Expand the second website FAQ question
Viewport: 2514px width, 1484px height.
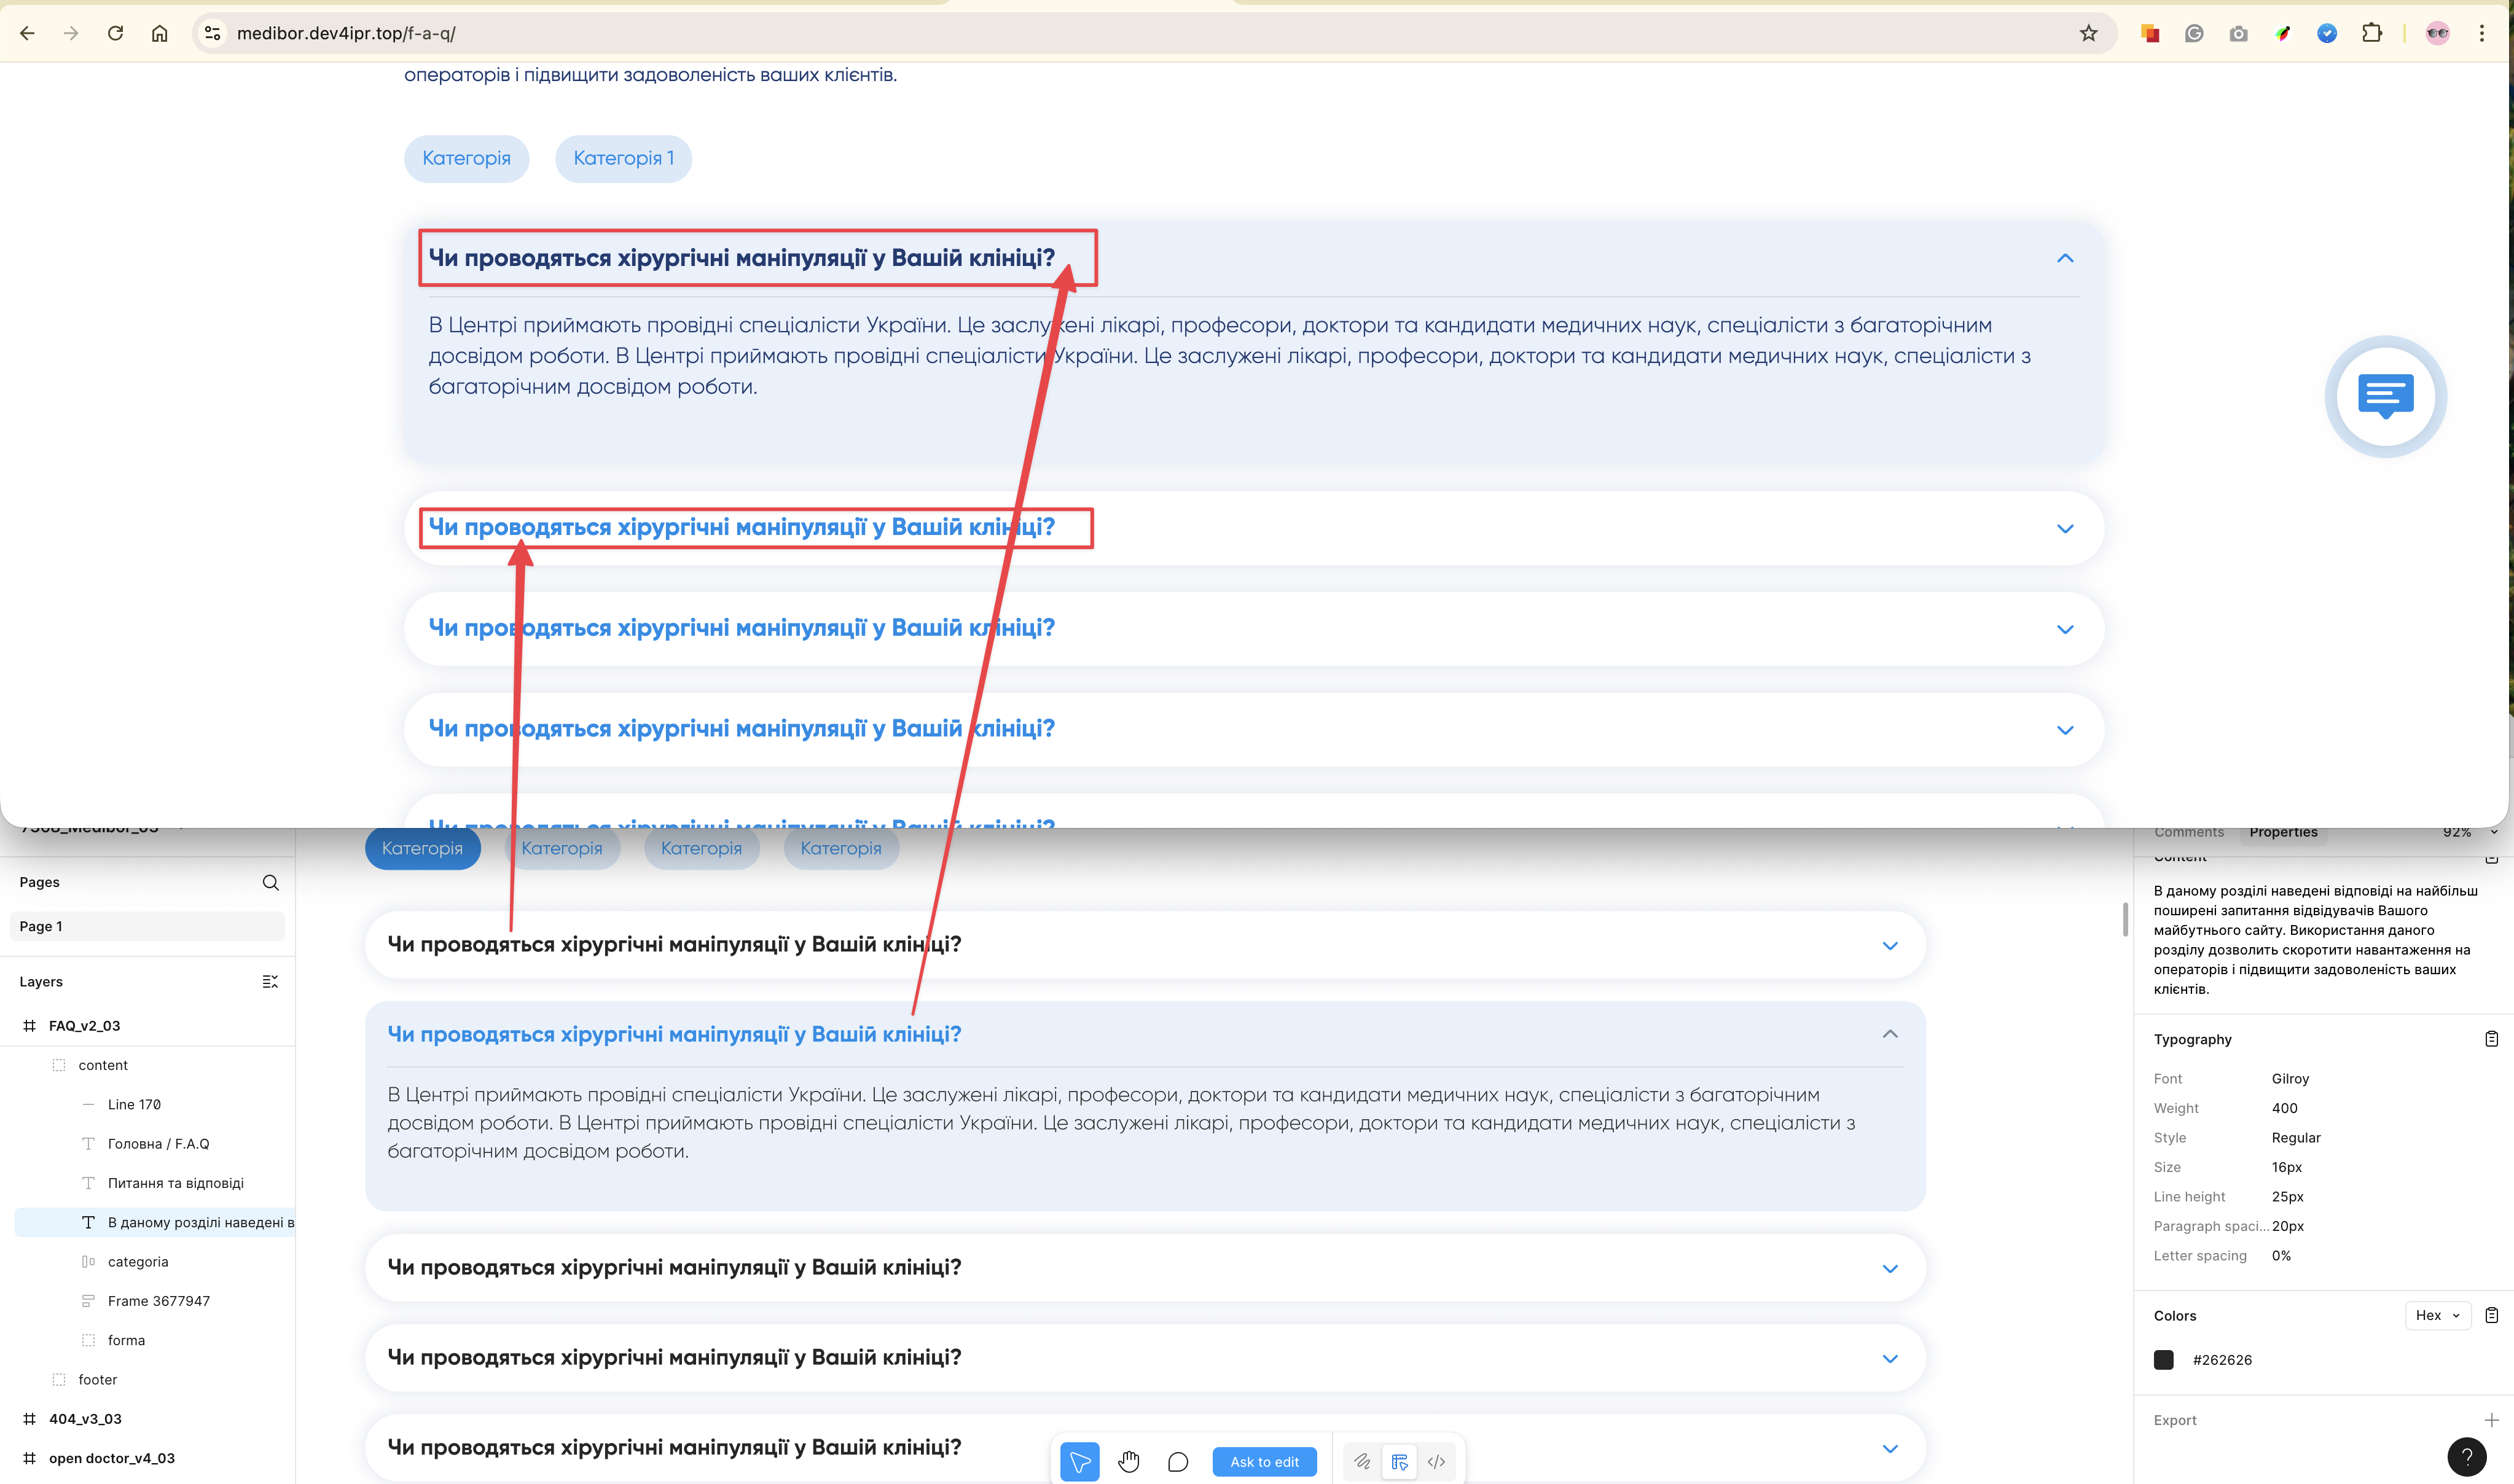(x=2065, y=528)
